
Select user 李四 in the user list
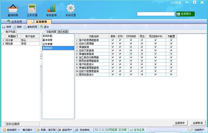click(x=30, y=44)
